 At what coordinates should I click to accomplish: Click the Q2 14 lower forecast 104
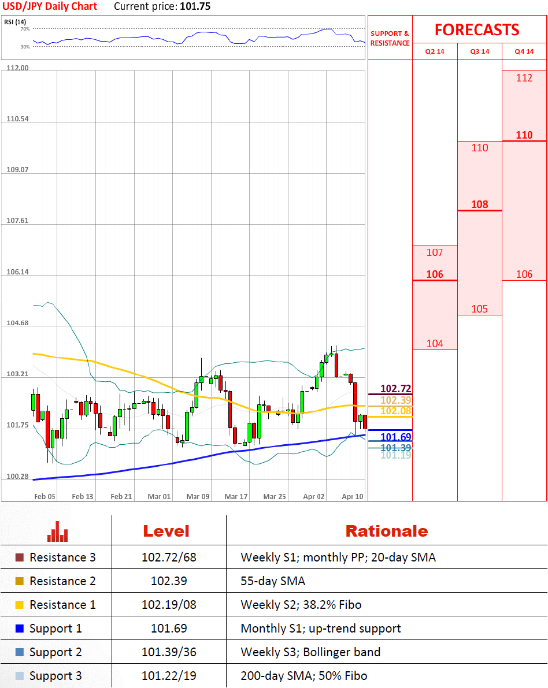435,344
